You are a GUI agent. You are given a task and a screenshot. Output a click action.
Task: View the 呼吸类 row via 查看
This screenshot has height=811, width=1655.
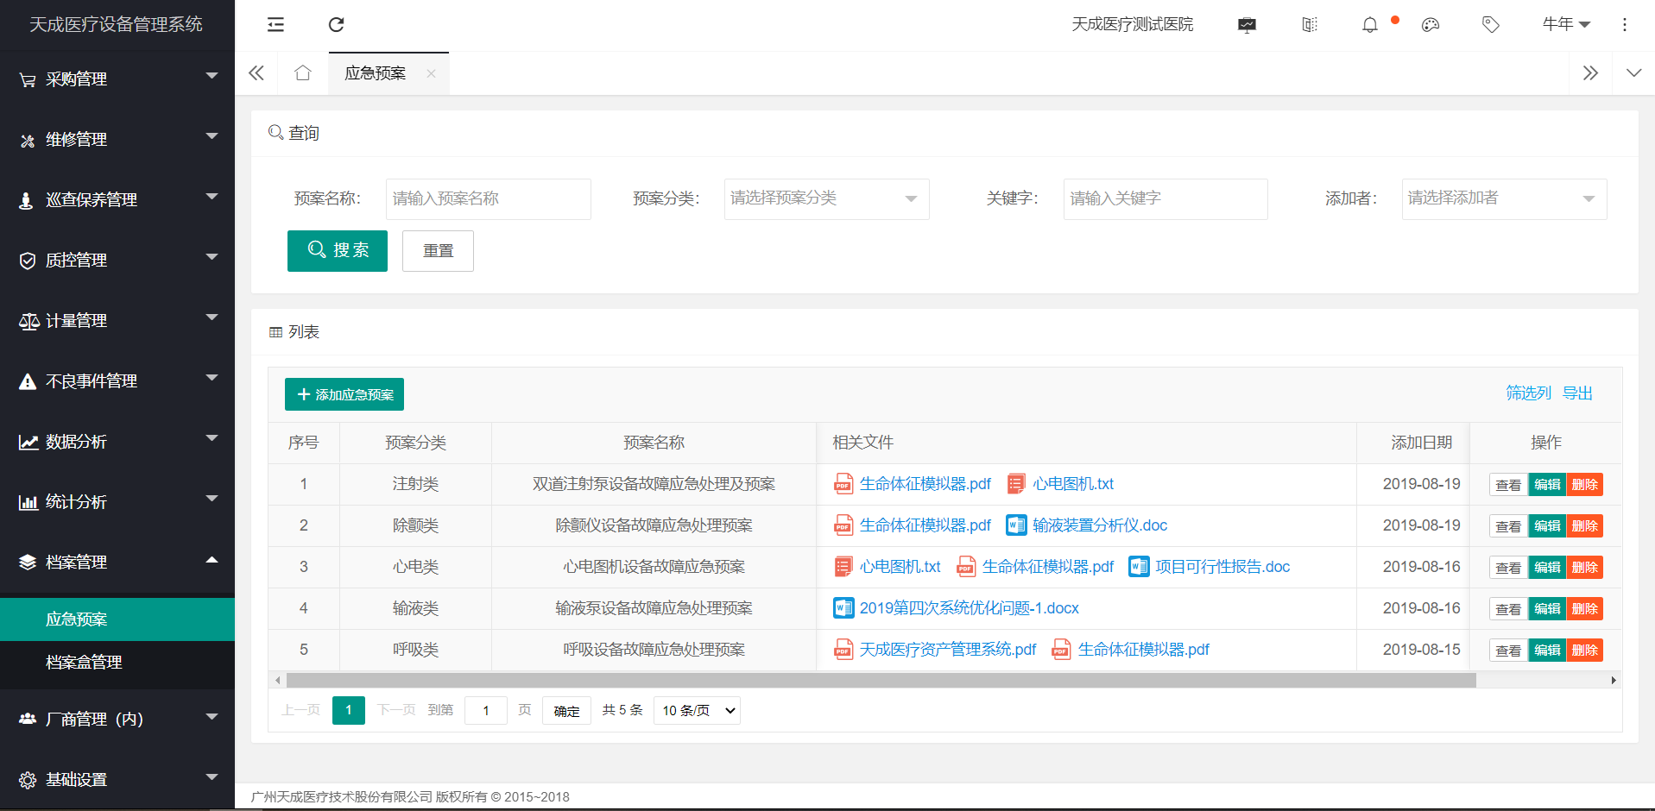[1508, 651]
